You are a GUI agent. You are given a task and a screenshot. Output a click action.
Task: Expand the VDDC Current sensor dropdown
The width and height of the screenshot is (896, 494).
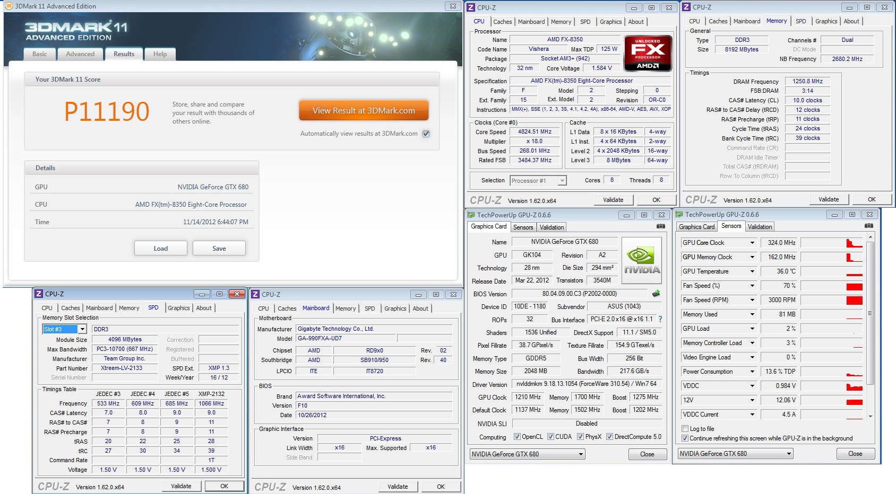tap(752, 414)
